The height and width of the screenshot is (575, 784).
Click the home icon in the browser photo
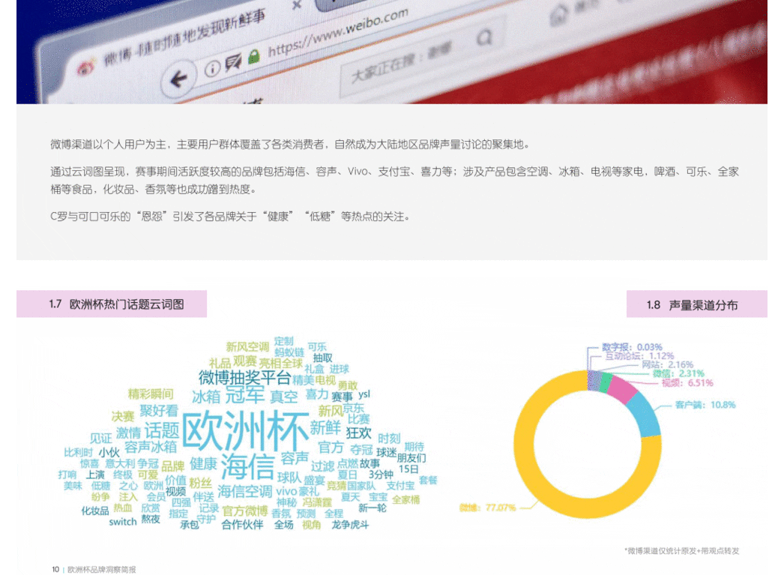coord(559,16)
